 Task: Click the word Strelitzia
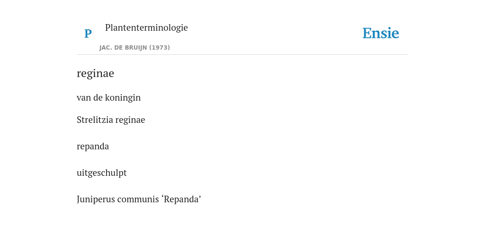coord(95,120)
